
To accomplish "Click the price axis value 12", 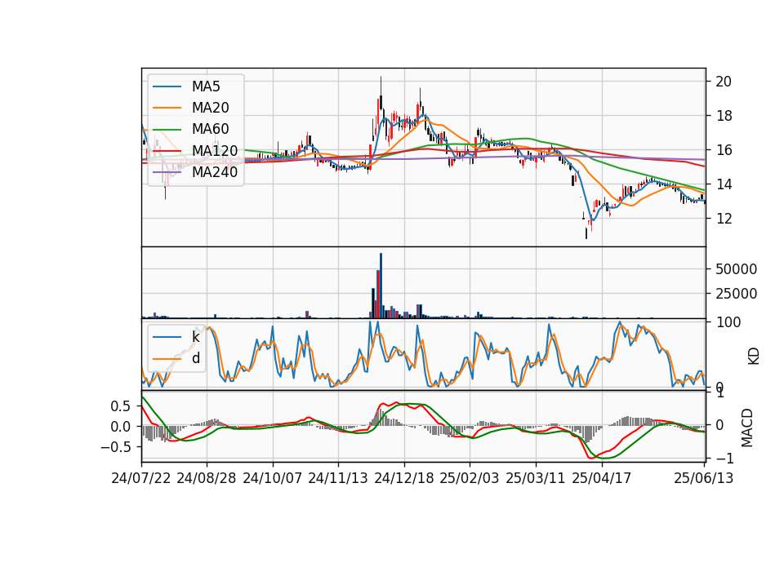I will [x=724, y=219].
